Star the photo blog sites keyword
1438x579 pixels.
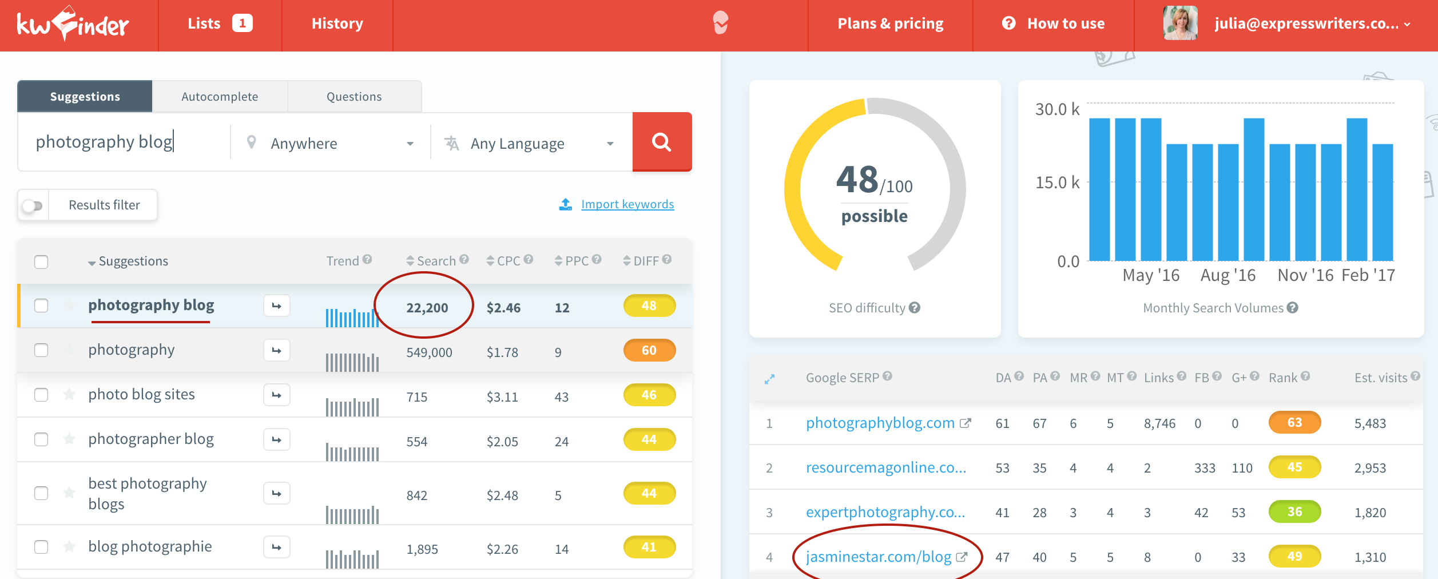[69, 394]
